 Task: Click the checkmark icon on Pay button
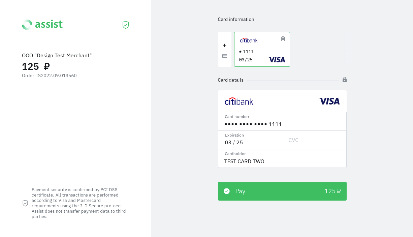tap(227, 191)
